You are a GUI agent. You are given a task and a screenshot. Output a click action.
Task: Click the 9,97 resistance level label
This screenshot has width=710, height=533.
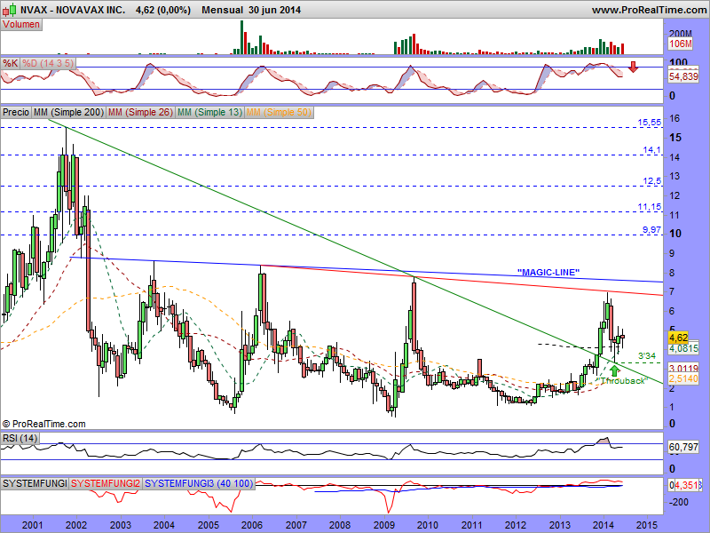coord(652,230)
